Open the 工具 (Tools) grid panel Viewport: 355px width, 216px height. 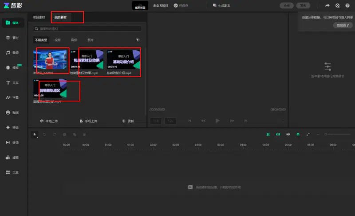click(12, 172)
